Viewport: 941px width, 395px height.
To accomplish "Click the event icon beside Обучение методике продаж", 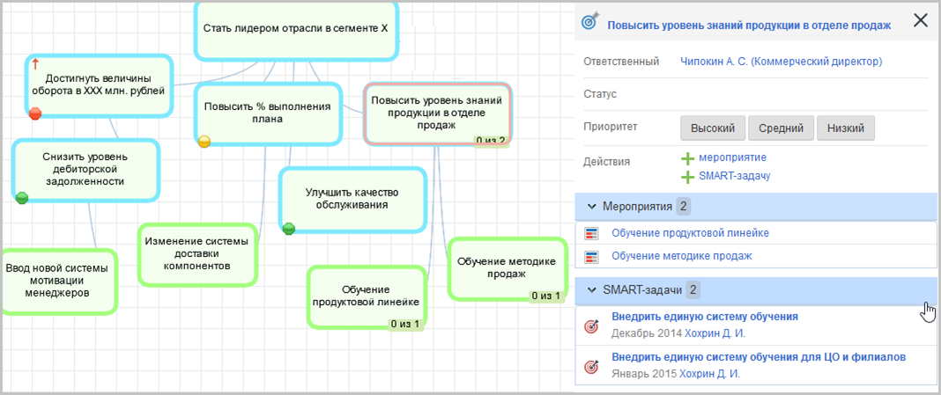I will tap(591, 257).
